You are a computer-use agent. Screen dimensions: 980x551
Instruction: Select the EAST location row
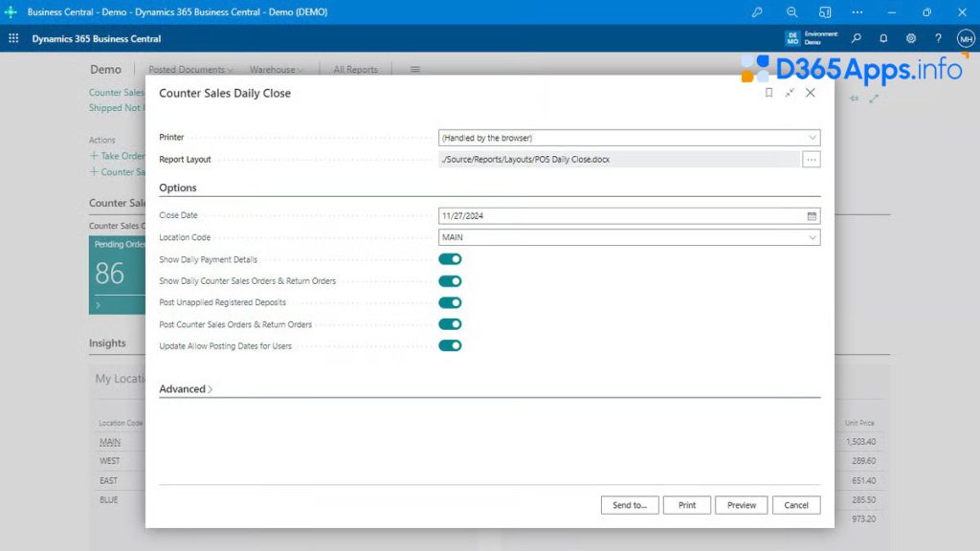pyautogui.click(x=108, y=480)
